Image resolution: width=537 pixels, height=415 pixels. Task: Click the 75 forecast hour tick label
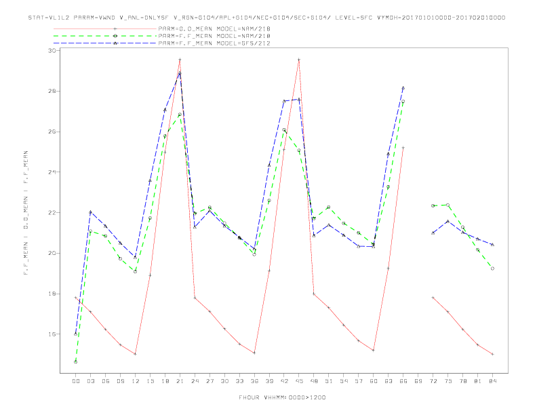448,381
